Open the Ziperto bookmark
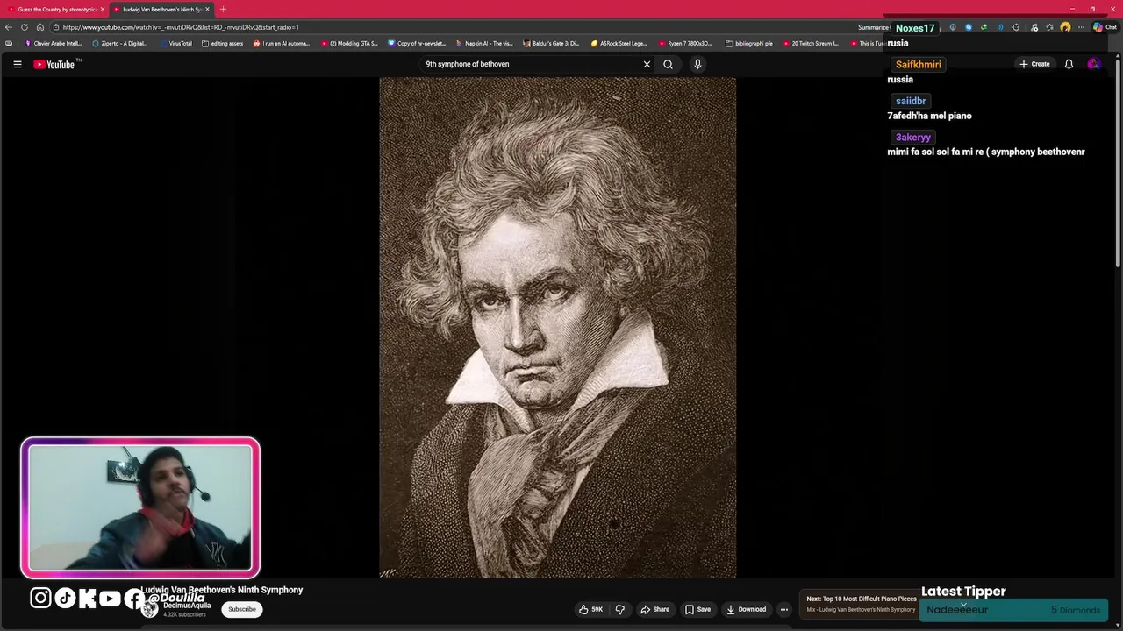 [x=120, y=43]
